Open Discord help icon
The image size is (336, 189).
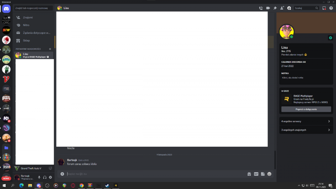tap(331, 8)
